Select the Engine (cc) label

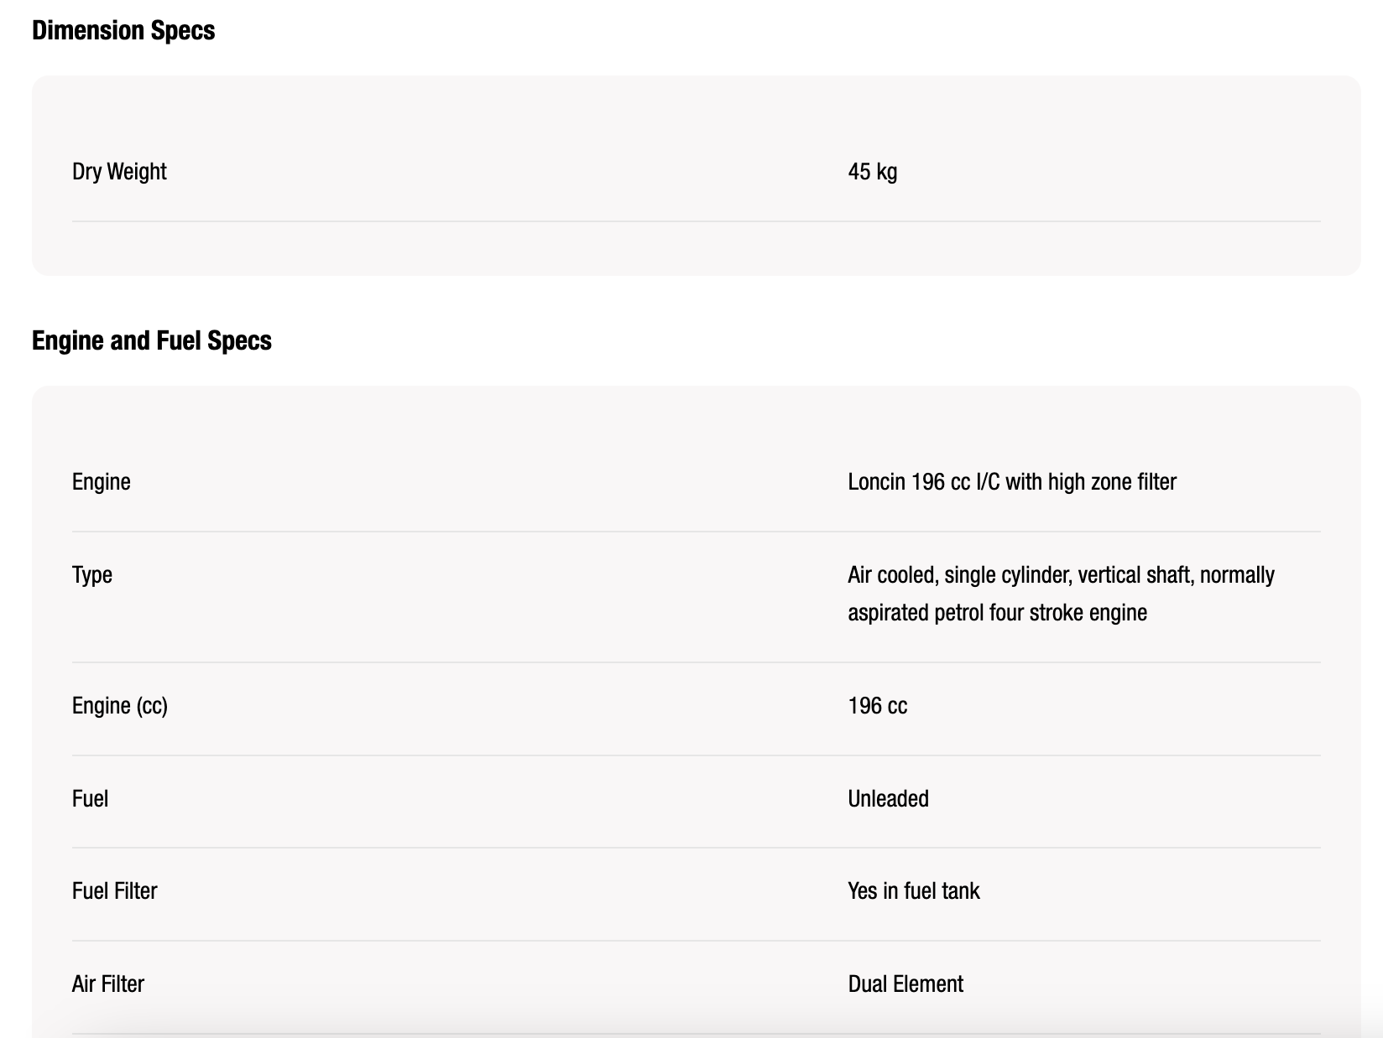(119, 706)
